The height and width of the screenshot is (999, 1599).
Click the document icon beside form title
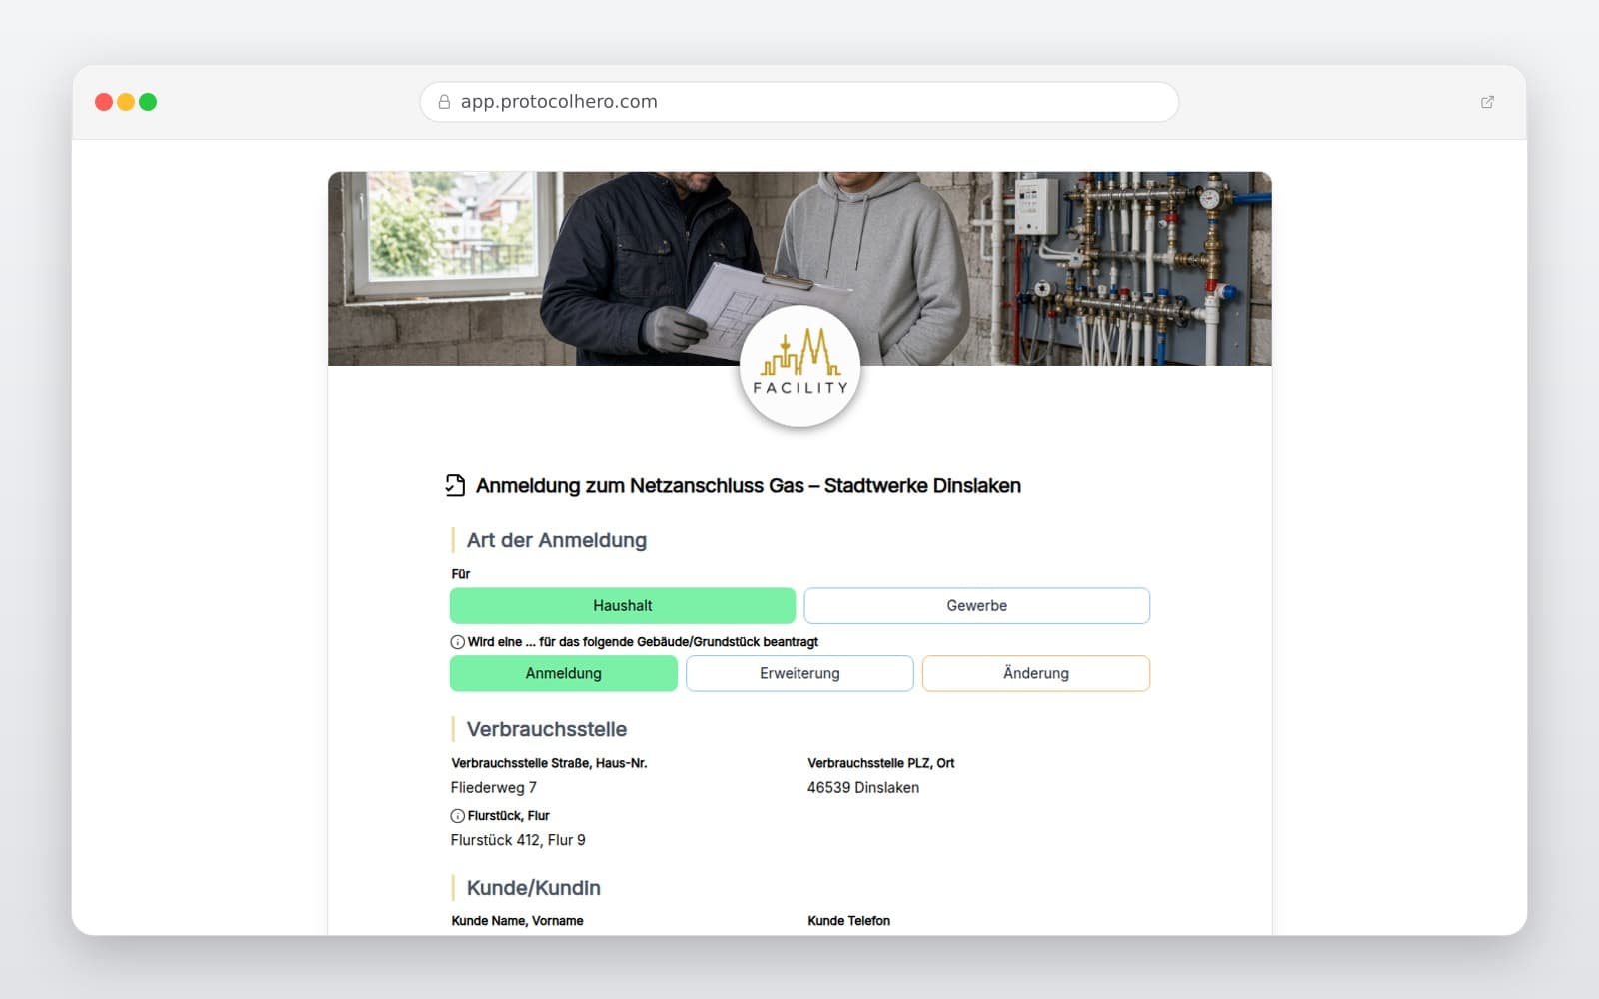tap(455, 485)
